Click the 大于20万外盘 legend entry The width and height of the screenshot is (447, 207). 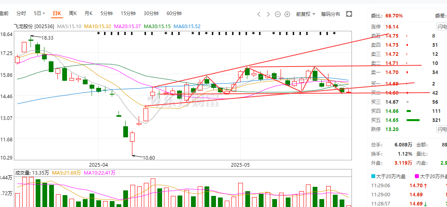tap(431, 177)
